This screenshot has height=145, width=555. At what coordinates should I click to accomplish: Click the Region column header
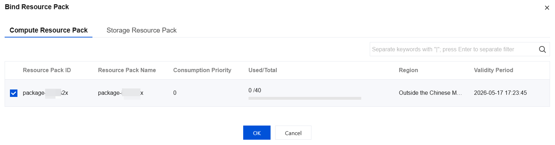[x=409, y=70]
